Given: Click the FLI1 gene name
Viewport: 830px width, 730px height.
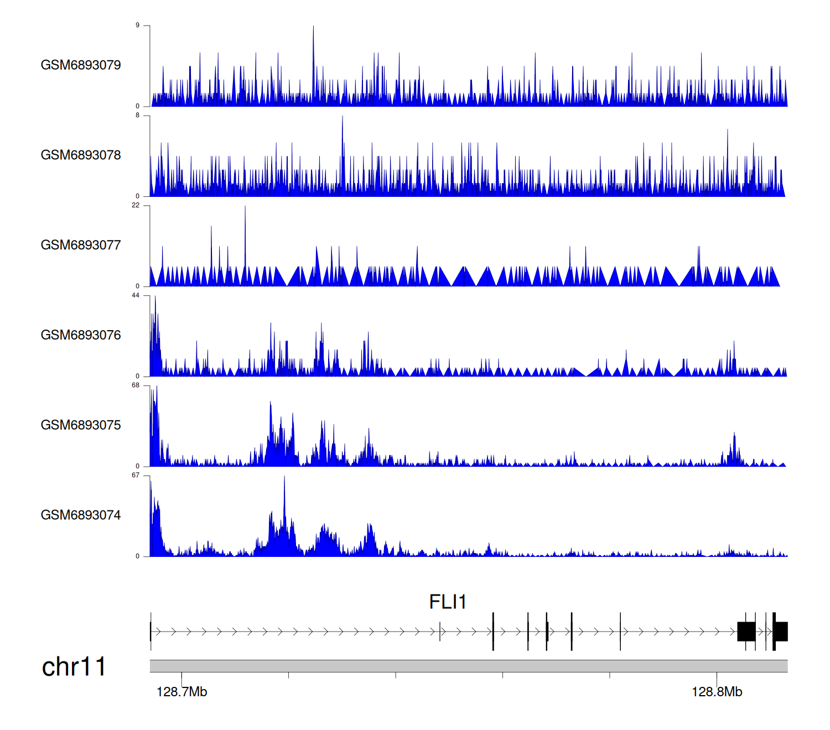Looking at the screenshot, I should (448, 602).
